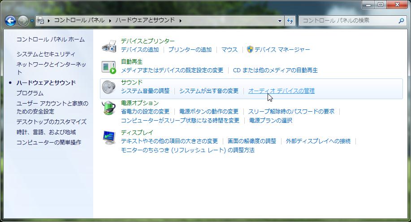Open デバイス マネージャー link
Viewport: 411px width, 222px height.
pyautogui.click(x=282, y=50)
